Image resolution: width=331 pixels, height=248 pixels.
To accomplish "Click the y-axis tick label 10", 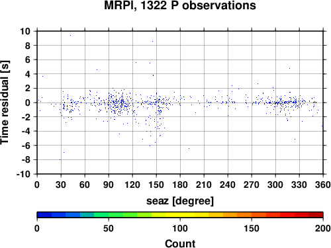I will click(25, 31).
